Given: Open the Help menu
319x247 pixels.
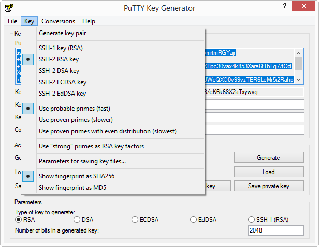Looking at the screenshot, I should coord(89,21).
